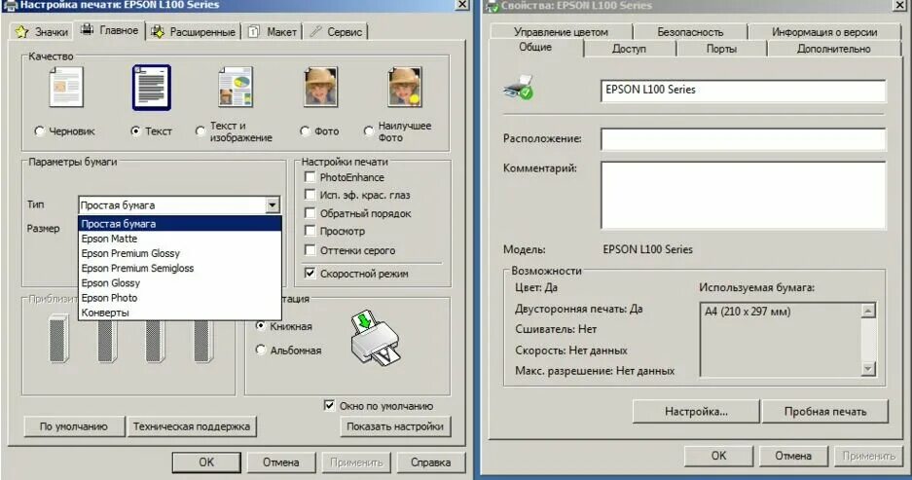Click the first ink level bar

pos(58,339)
